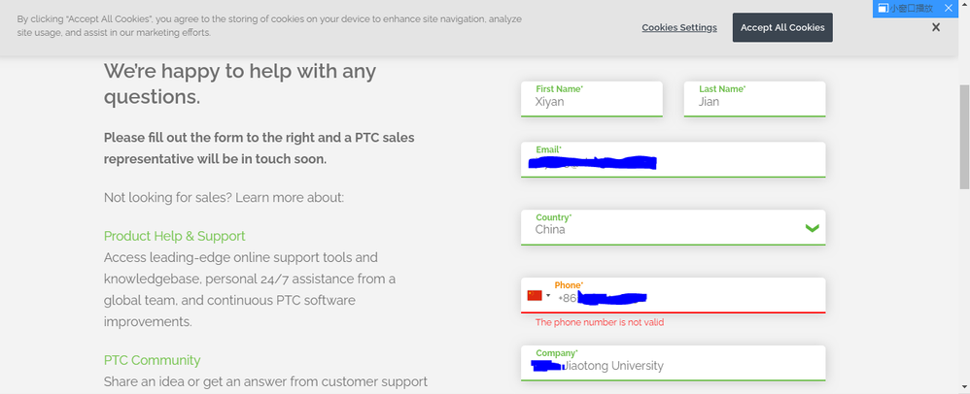Click into the First Name field
The image size is (970, 394).
(x=591, y=101)
